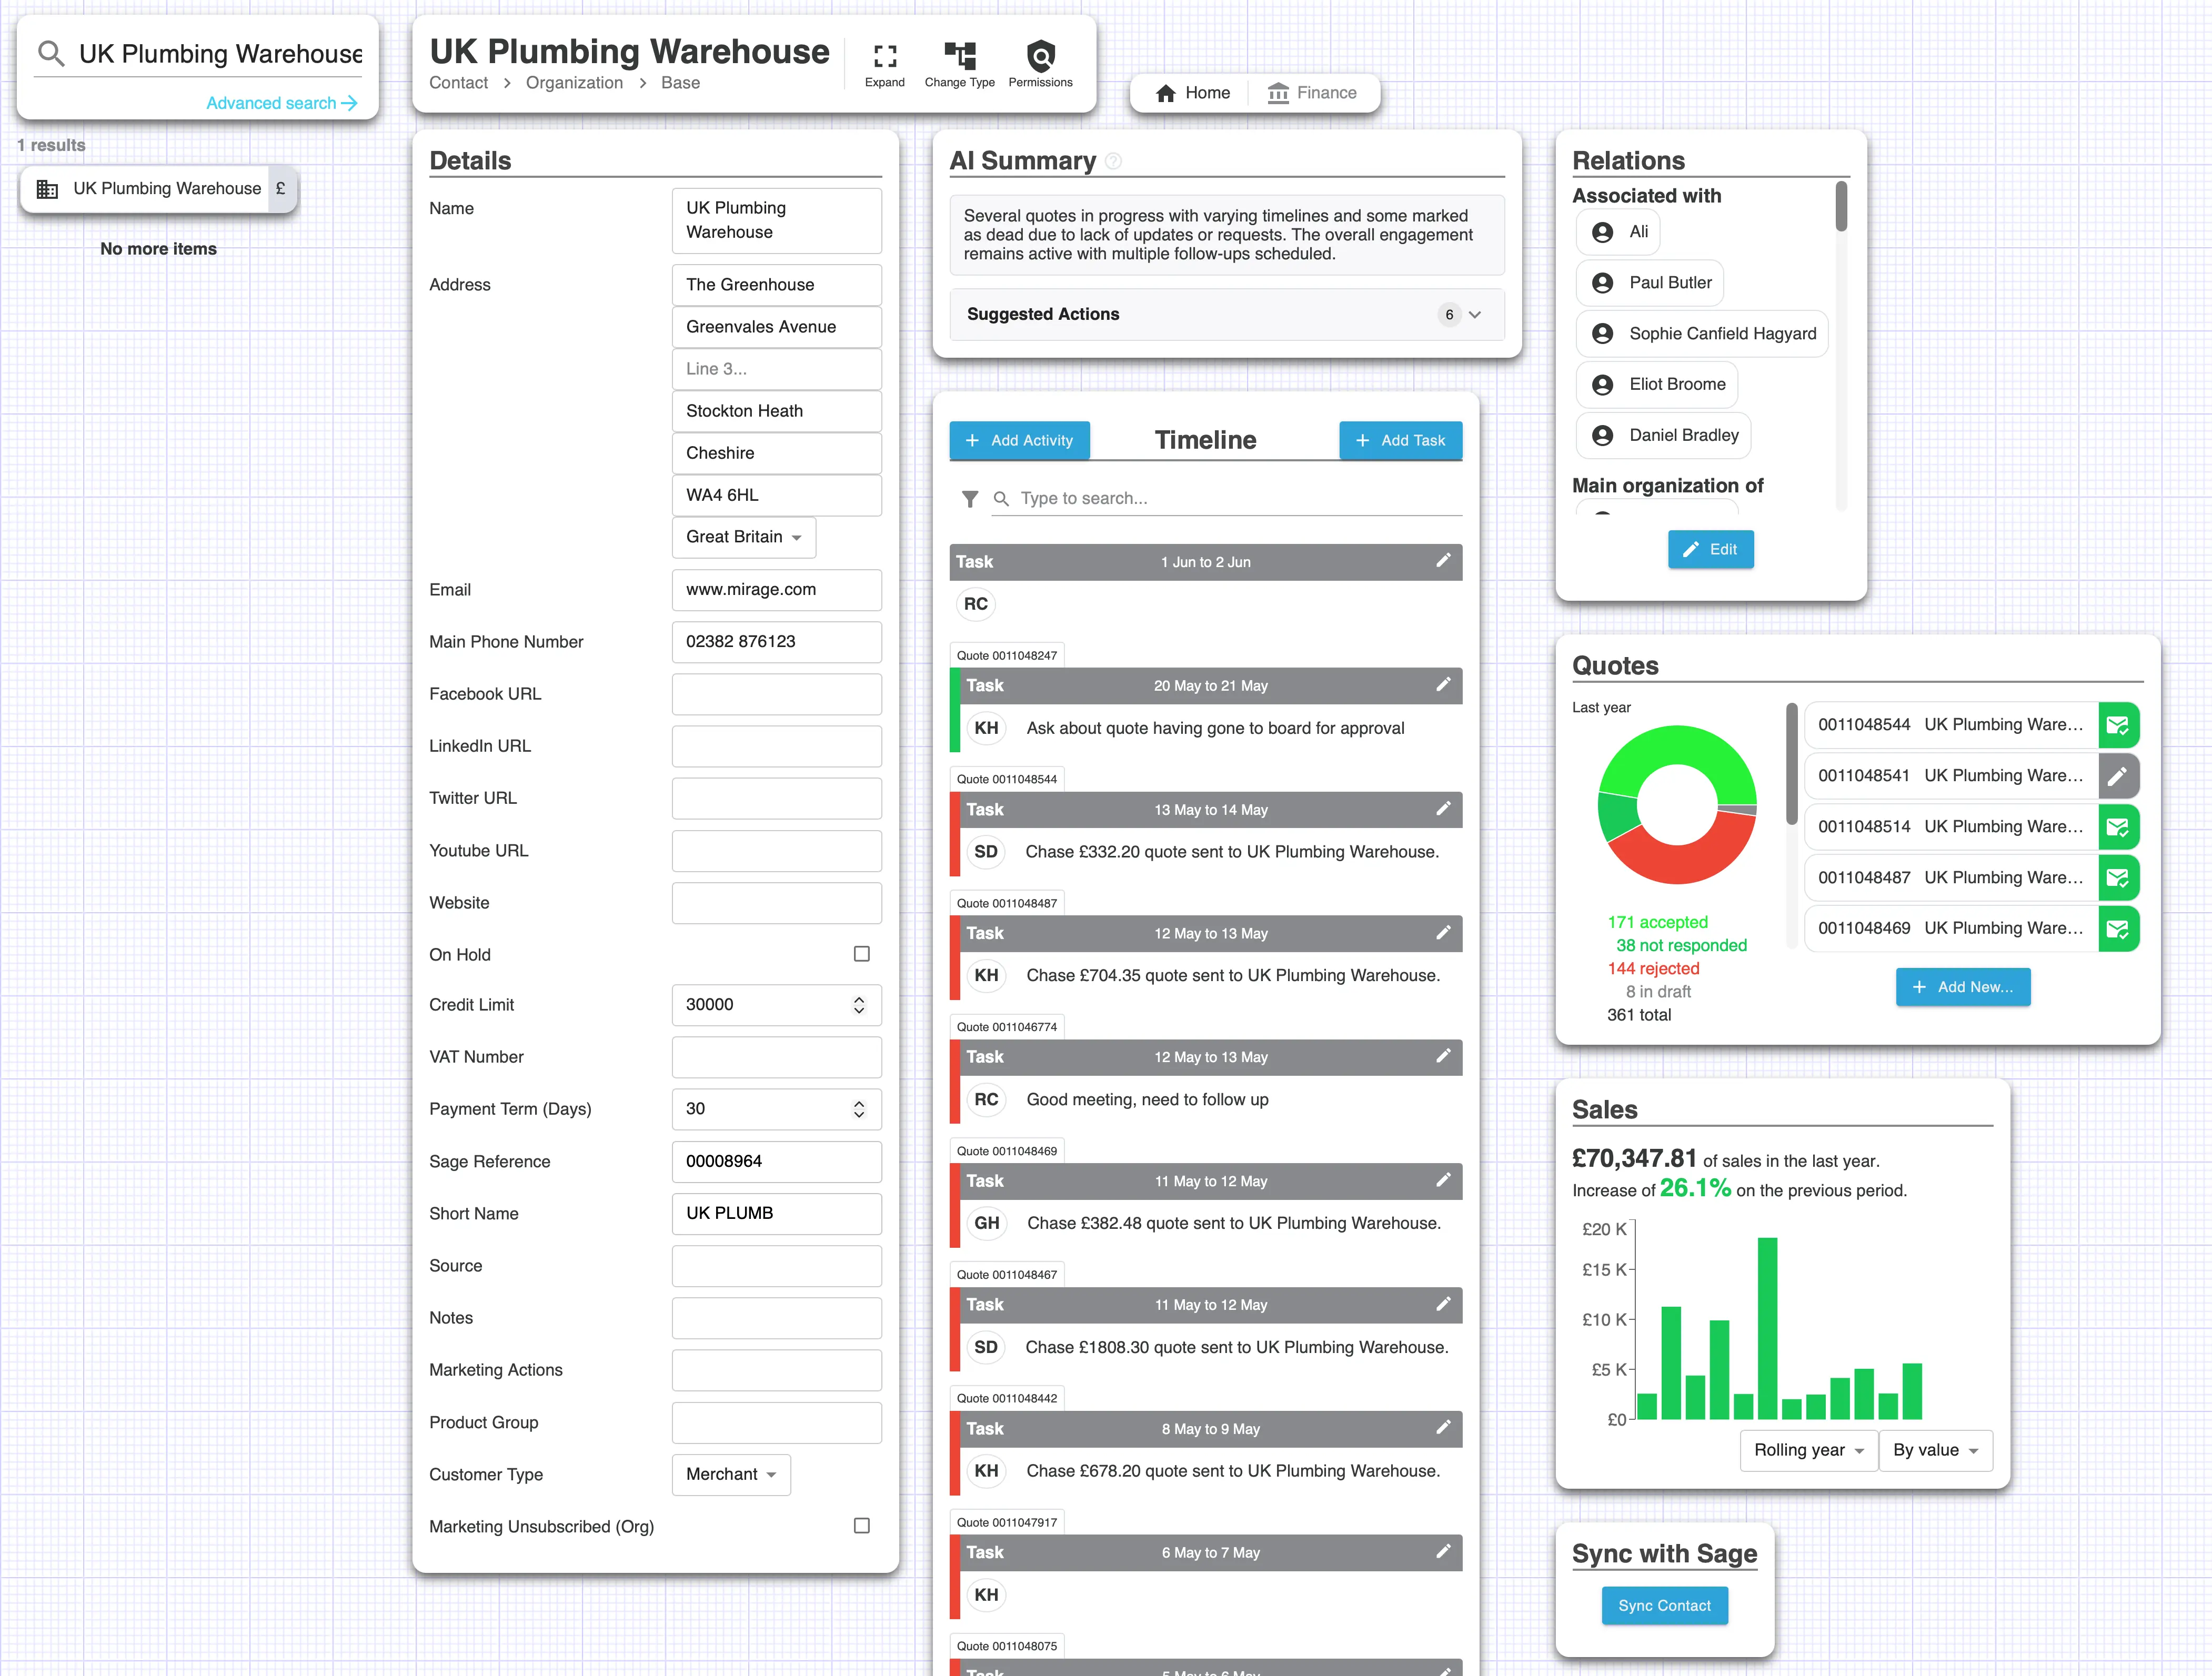Open the Permissions shield icon
This screenshot has height=1676, width=2212.
(x=1041, y=55)
